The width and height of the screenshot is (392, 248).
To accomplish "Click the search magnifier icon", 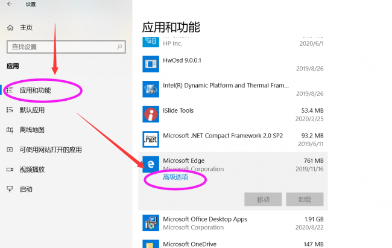I will pyautogui.click(x=119, y=47).
